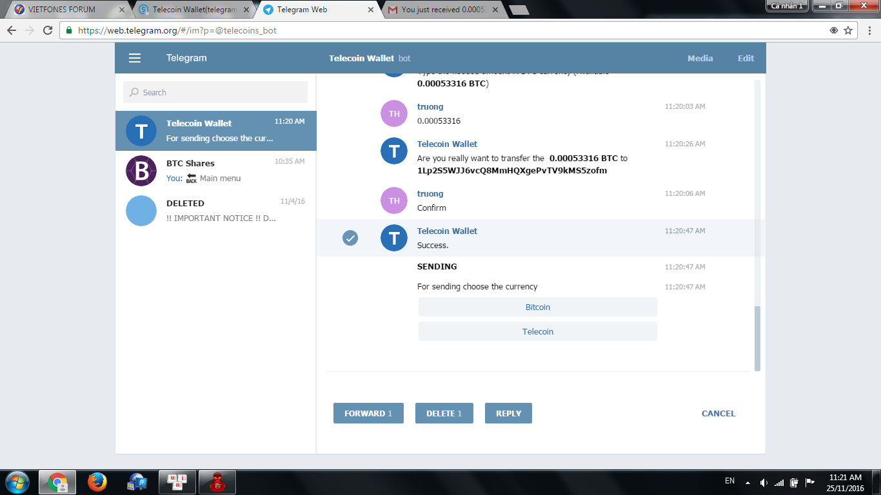The image size is (881, 495).
Task: Open the Telegram hamburger menu
Action: click(135, 58)
